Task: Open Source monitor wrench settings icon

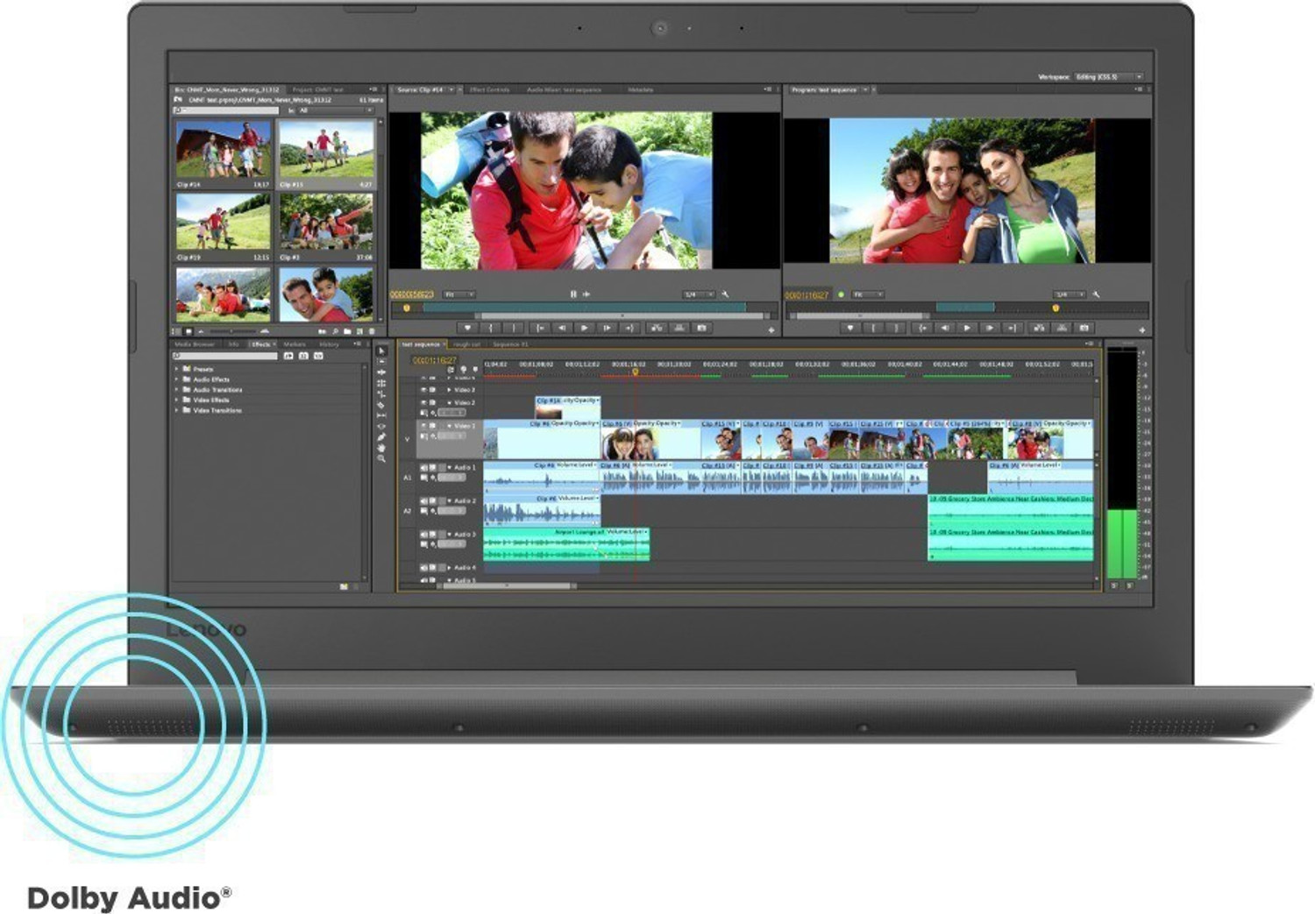Action: (725, 294)
